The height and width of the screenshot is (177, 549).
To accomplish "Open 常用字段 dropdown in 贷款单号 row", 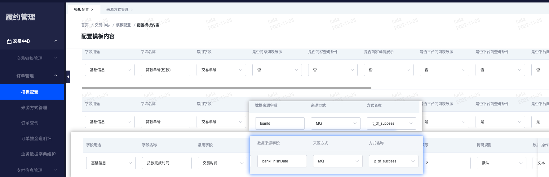I will point(221,122).
